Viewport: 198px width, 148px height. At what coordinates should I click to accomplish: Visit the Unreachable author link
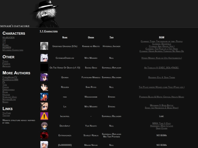[x=8, y=90]
